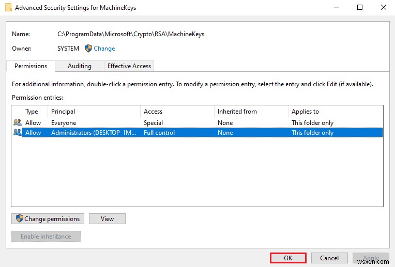Switch to the Permissions tab
The height and width of the screenshot is (267, 395).
pyautogui.click(x=31, y=66)
